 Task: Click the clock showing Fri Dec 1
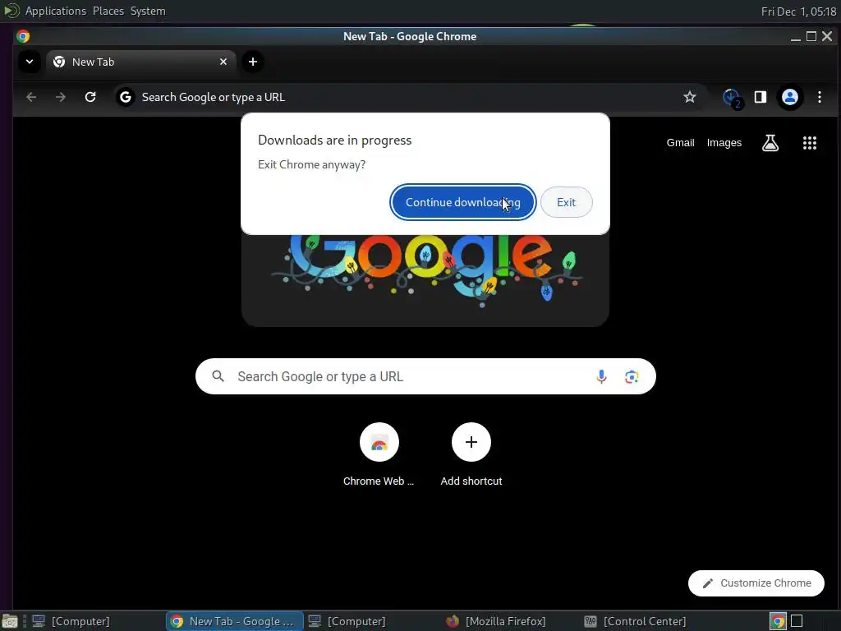point(798,12)
